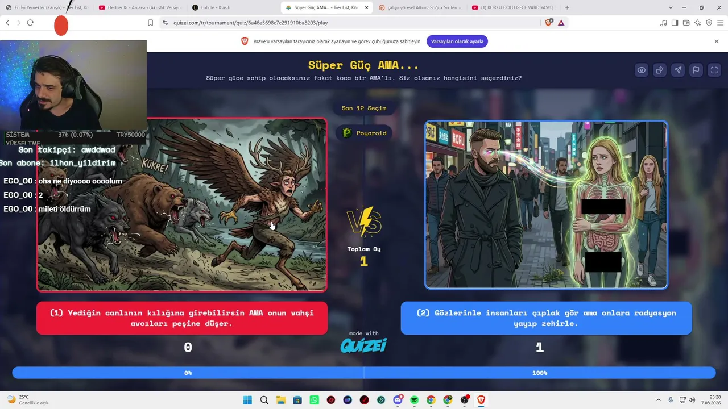Open Brave Rewards triangle icon
728x409 pixels.
tap(561, 23)
